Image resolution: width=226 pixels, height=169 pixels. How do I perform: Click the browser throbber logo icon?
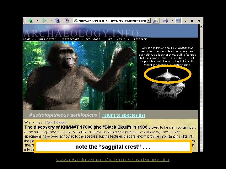[178, 21]
